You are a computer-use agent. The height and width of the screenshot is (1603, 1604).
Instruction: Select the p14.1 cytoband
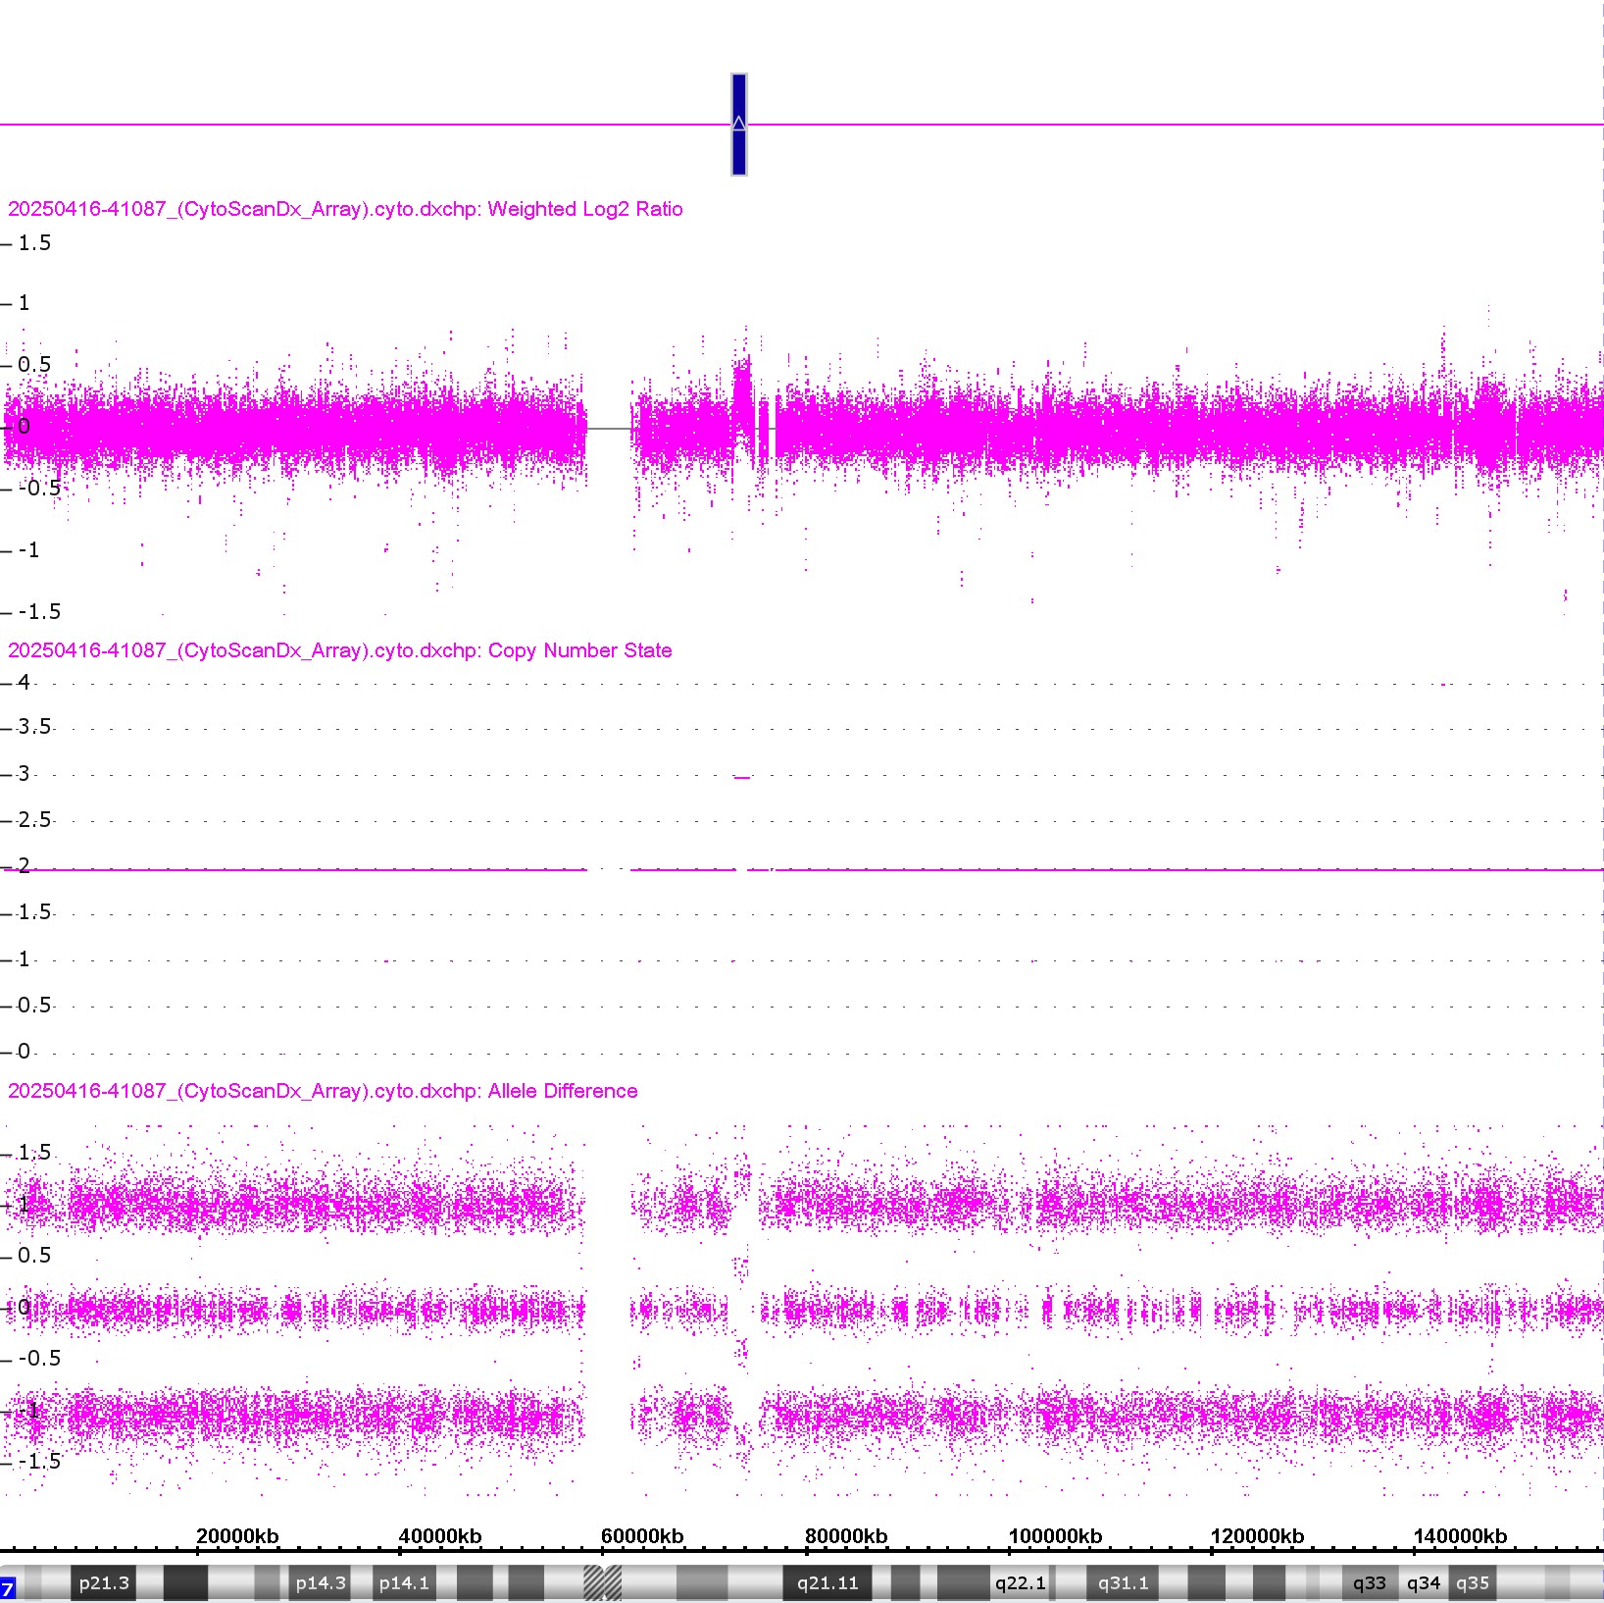click(x=404, y=1582)
